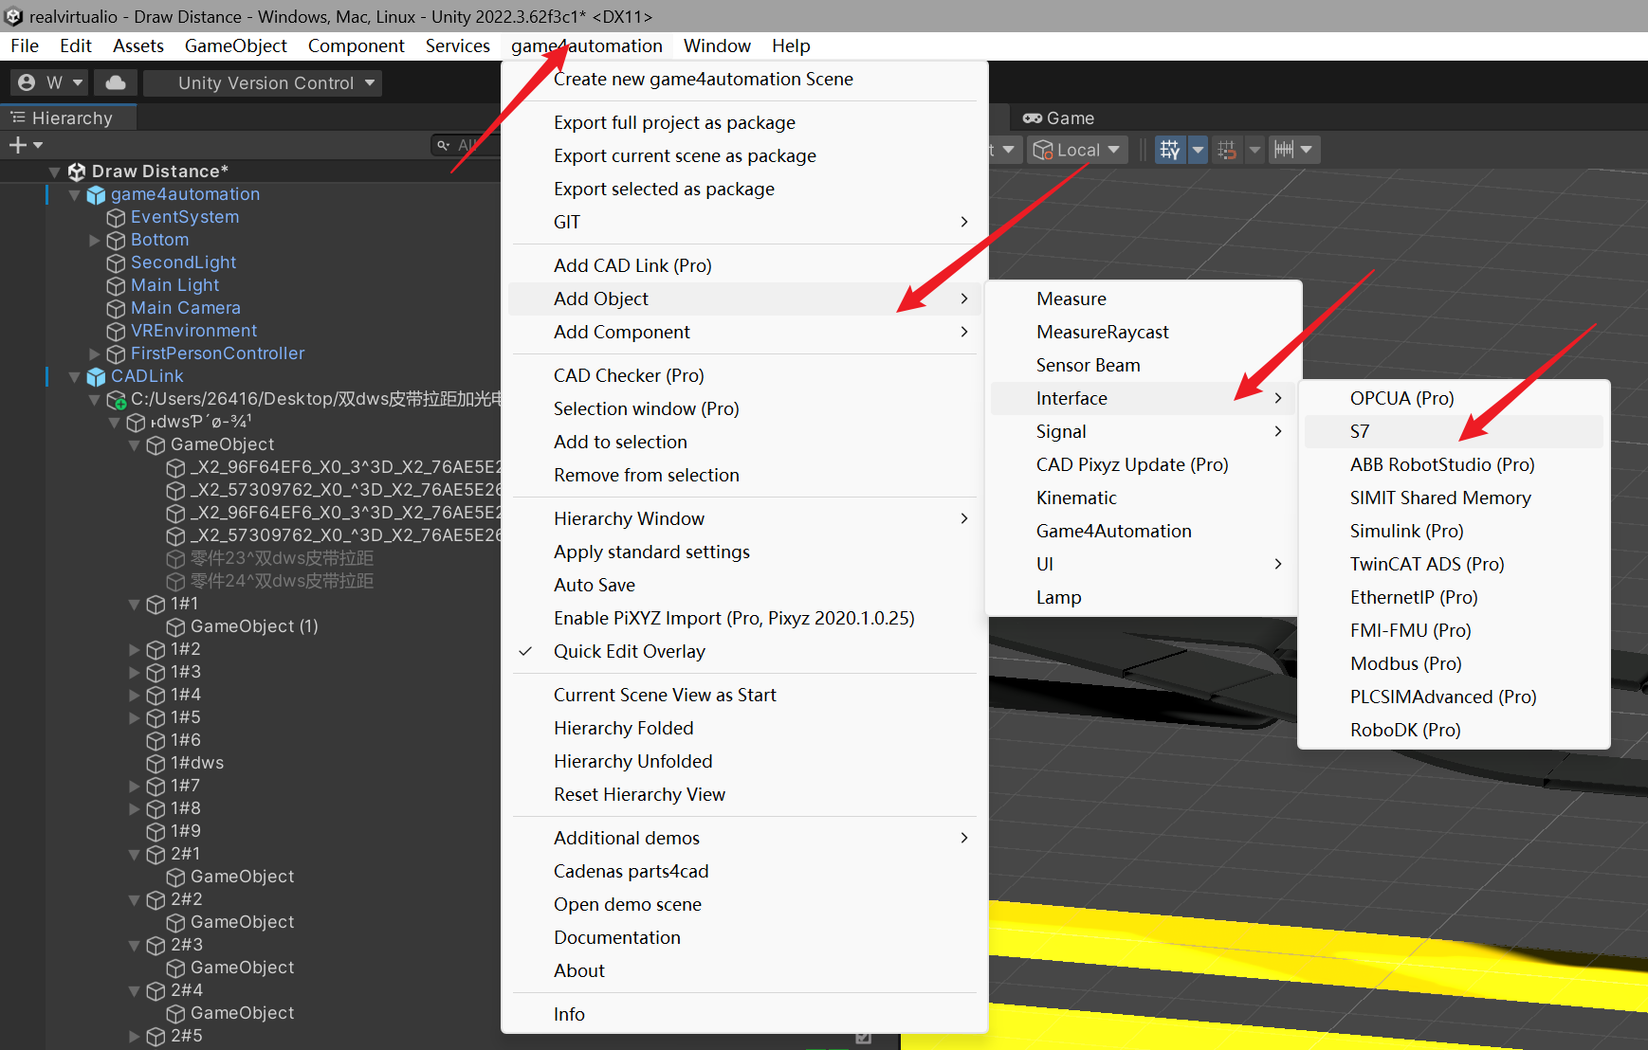Expand the 1#2 object node
Image resolution: width=1648 pixels, height=1050 pixels.
(x=135, y=649)
